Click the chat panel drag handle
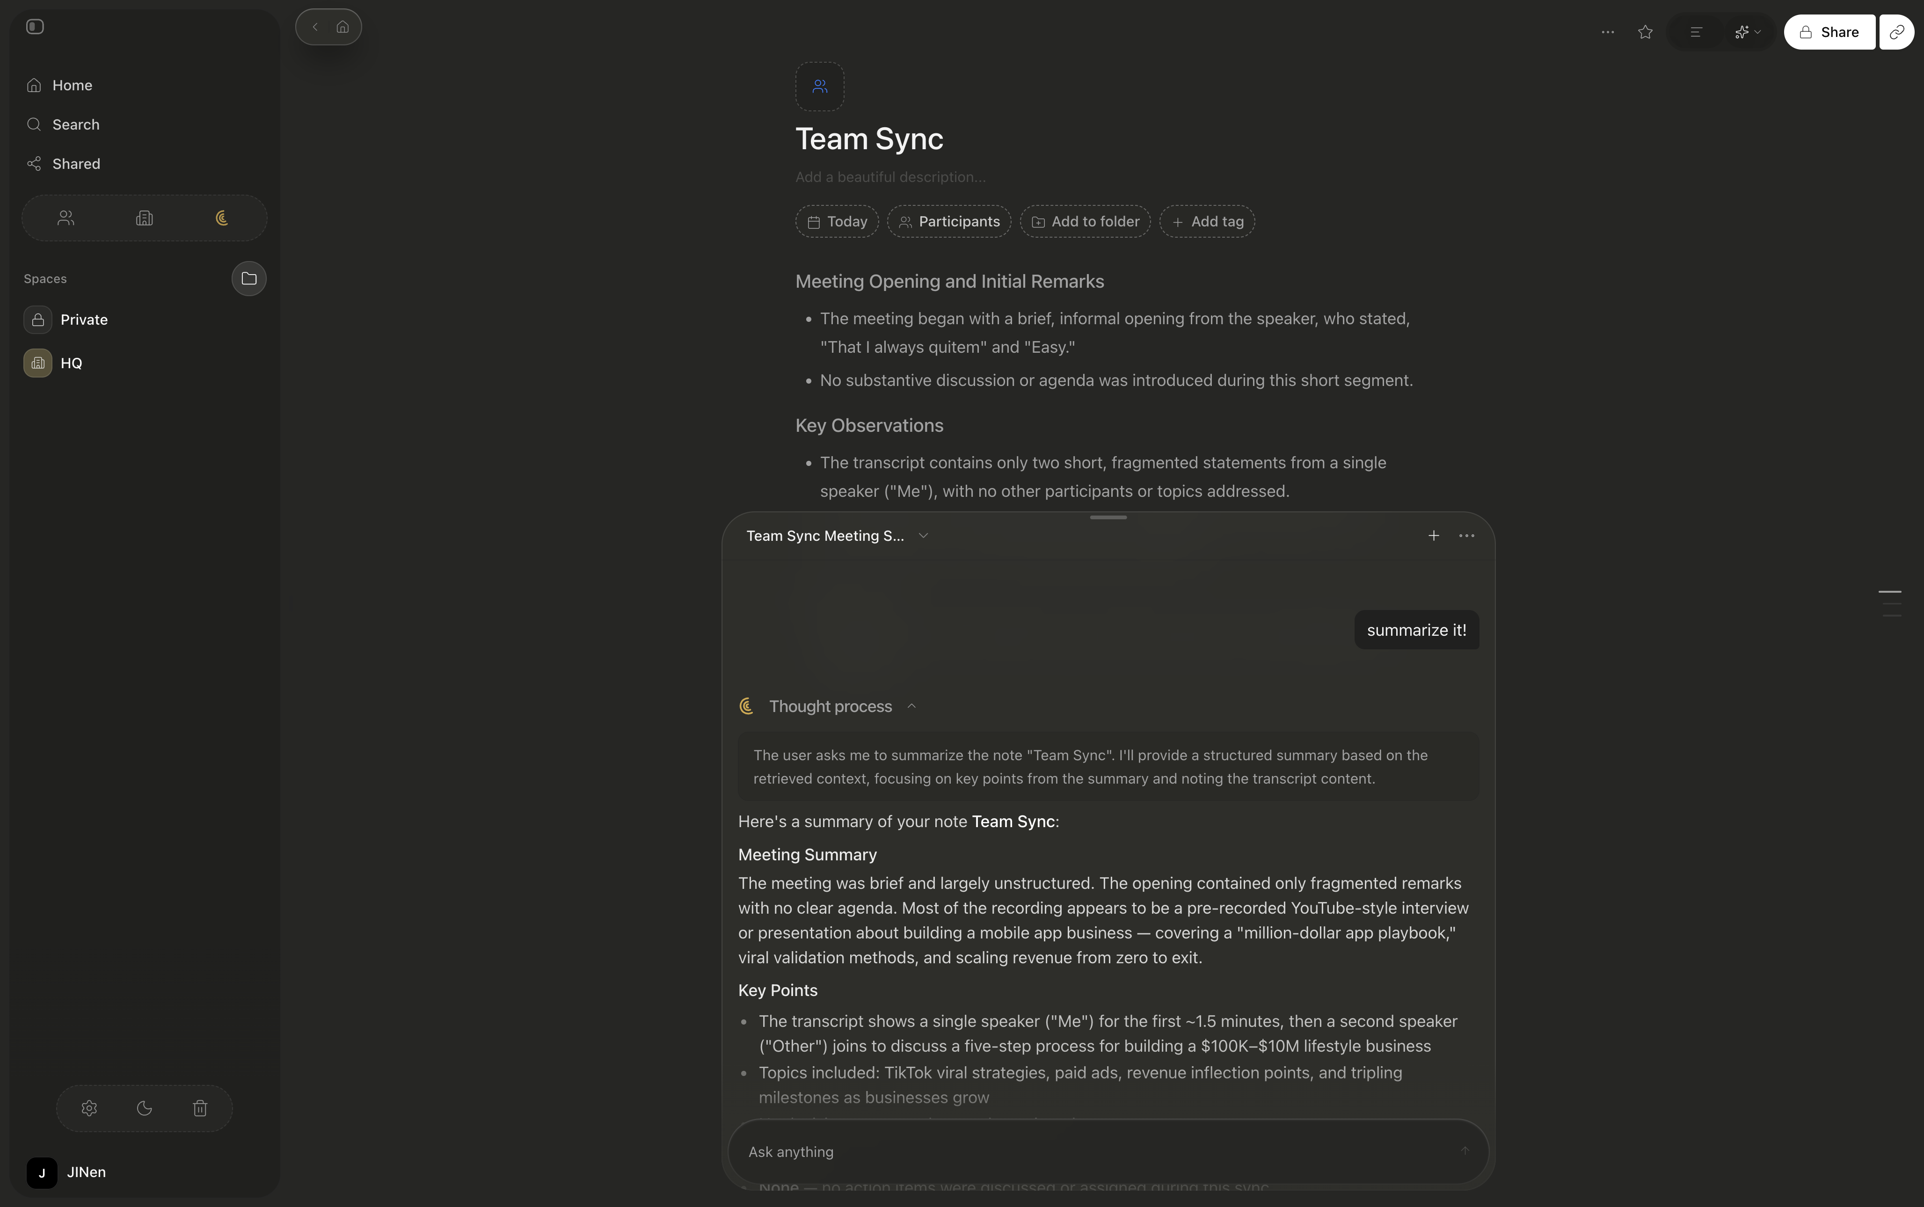 [1108, 517]
